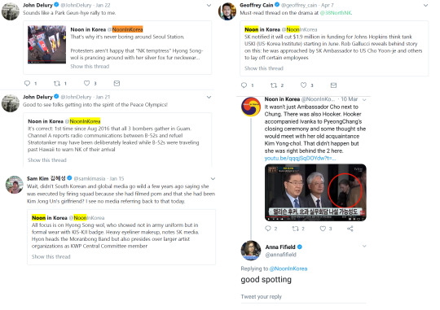Expand options for Geoffrey Cain's tweet

point(425,6)
